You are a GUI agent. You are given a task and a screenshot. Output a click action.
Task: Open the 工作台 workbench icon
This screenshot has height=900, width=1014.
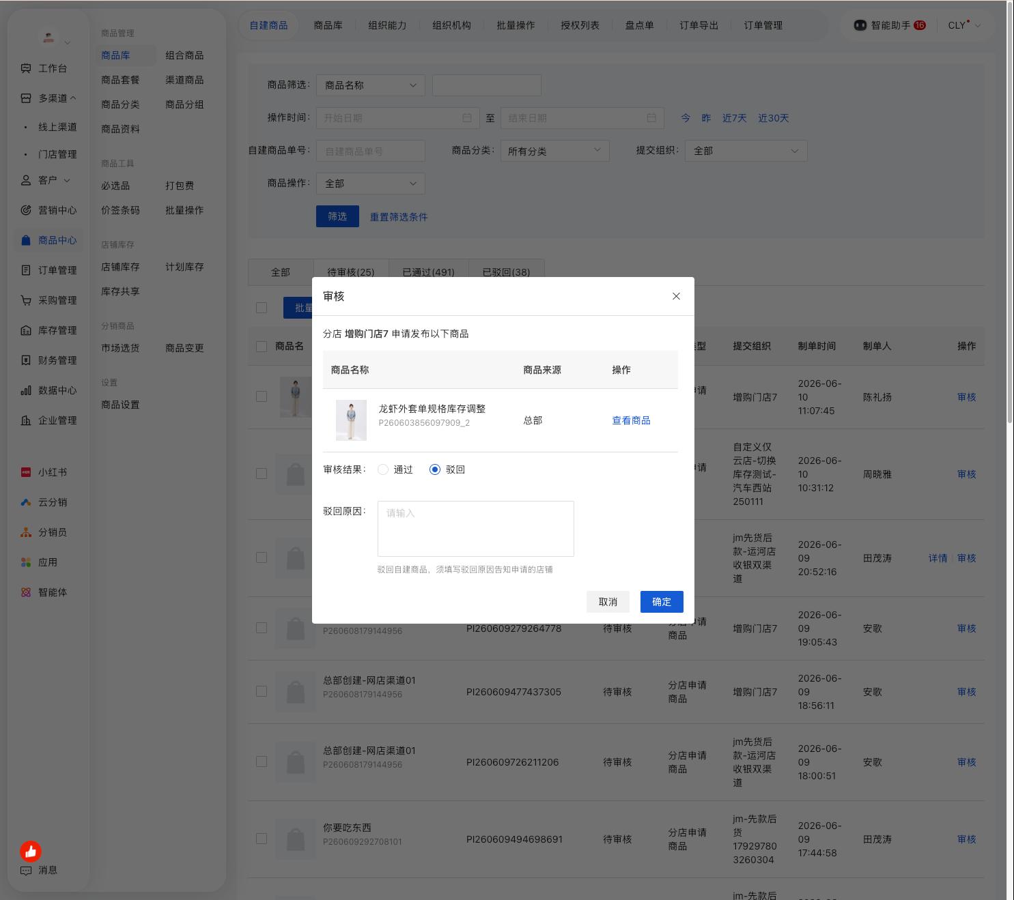coord(26,68)
